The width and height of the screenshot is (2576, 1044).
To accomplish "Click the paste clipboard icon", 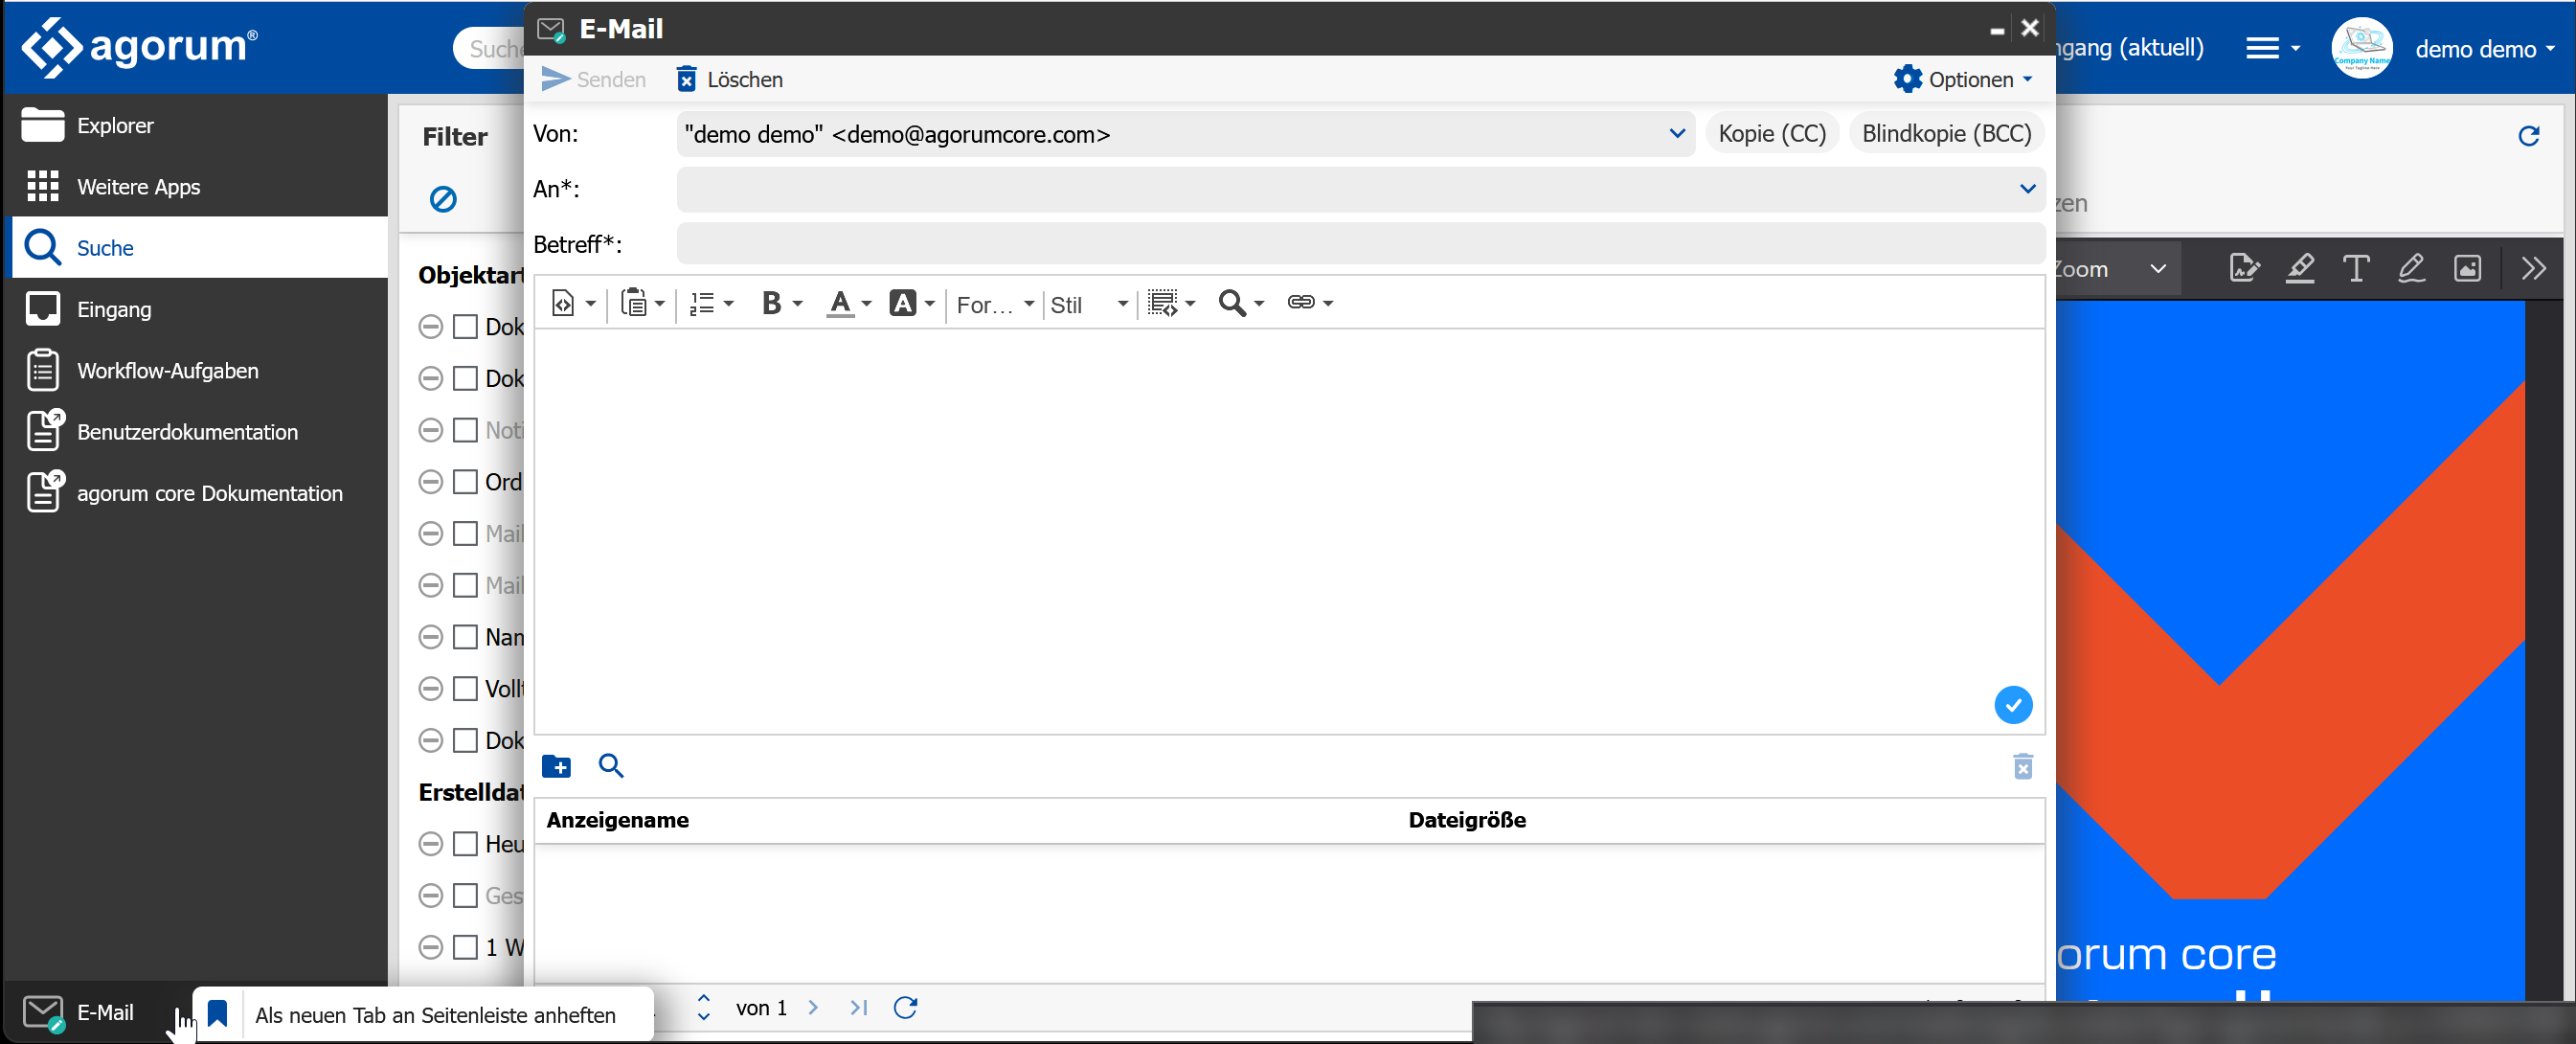I will (x=633, y=303).
